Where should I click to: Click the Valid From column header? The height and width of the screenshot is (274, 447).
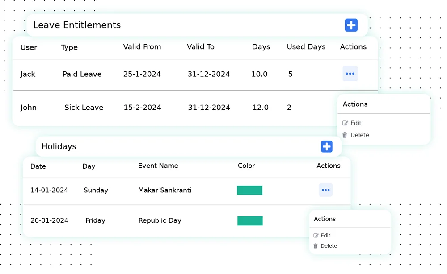tap(142, 47)
